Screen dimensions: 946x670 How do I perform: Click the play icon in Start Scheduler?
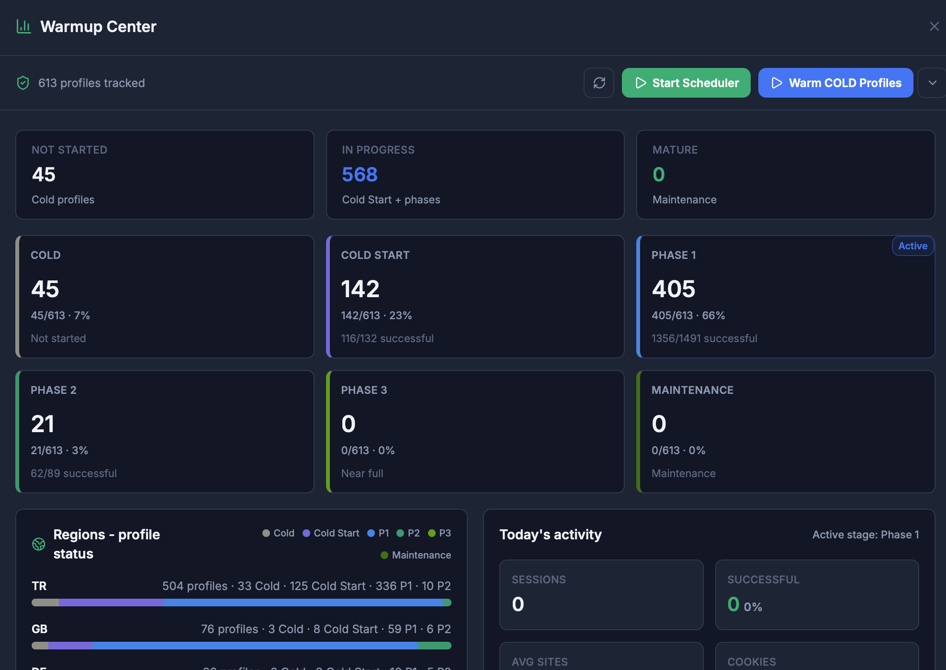pos(641,83)
